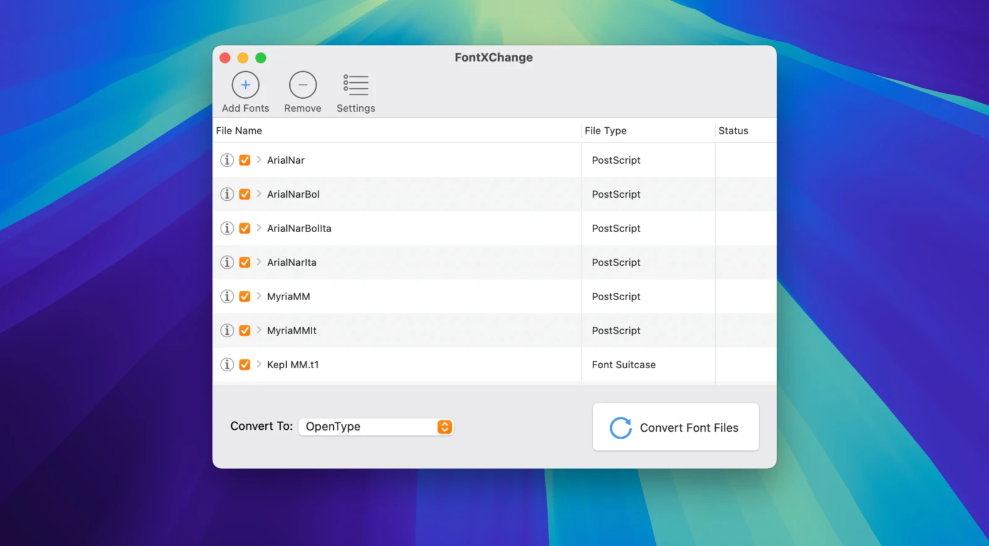Close the FontXChange window
The width and height of the screenshot is (989, 546).
[225, 58]
